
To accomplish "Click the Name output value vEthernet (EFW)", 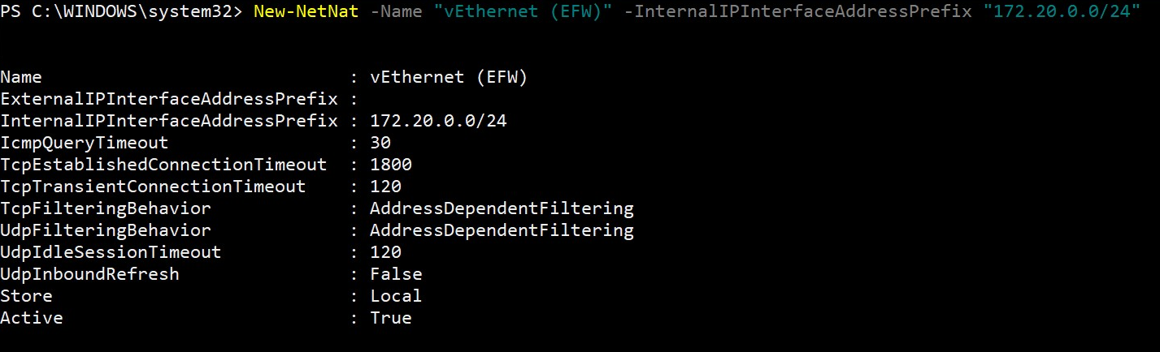I will tap(449, 78).
